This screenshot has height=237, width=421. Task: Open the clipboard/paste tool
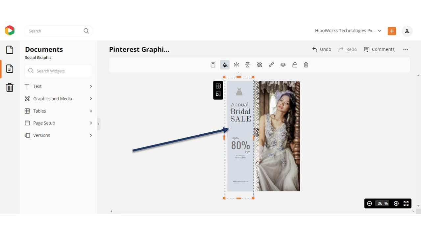click(213, 65)
